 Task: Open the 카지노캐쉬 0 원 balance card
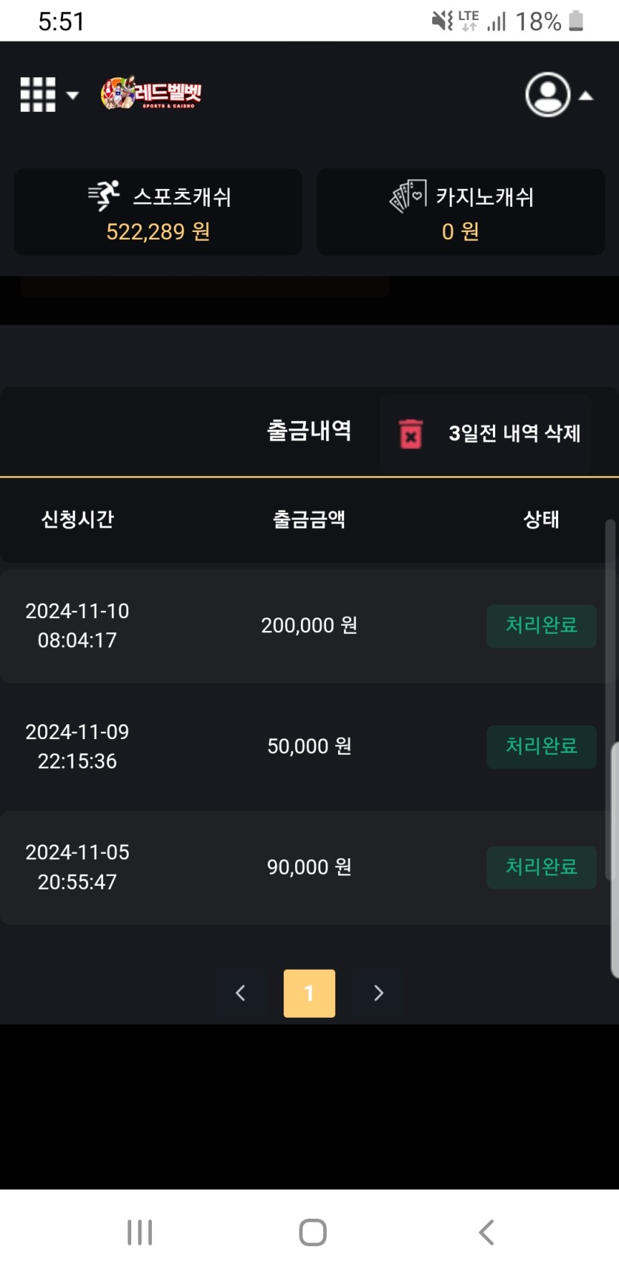460,212
